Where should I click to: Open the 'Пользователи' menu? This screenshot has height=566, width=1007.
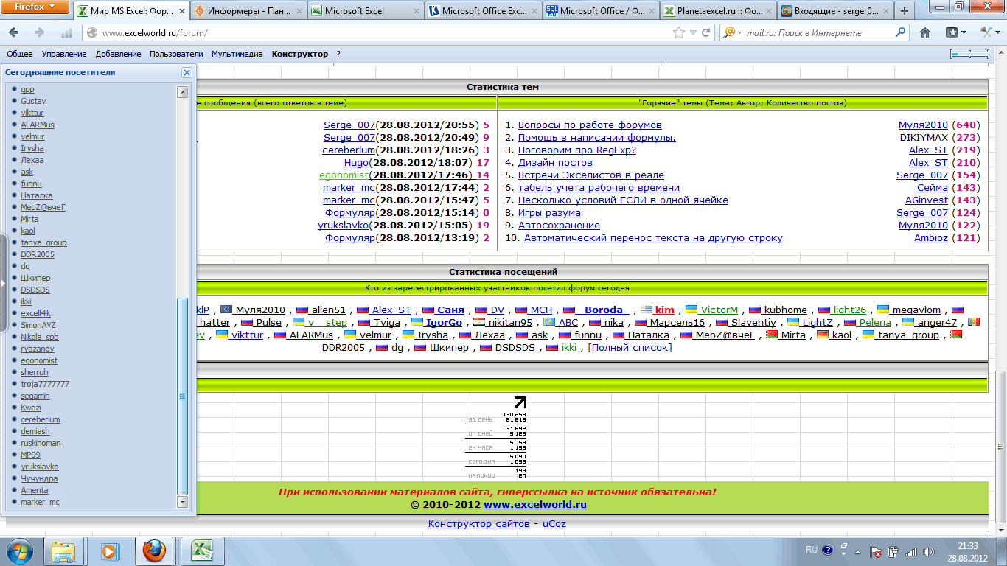click(176, 54)
